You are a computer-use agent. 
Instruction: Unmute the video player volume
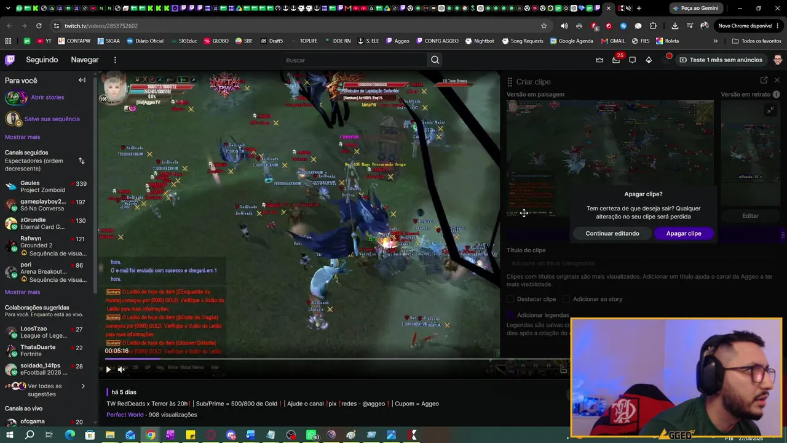pos(121,369)
